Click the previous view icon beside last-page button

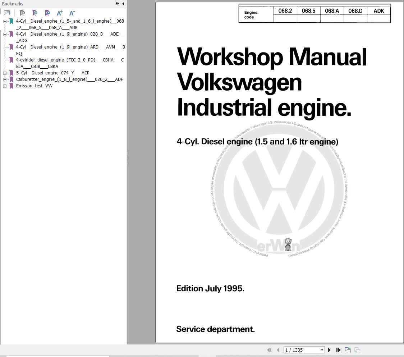348,350
